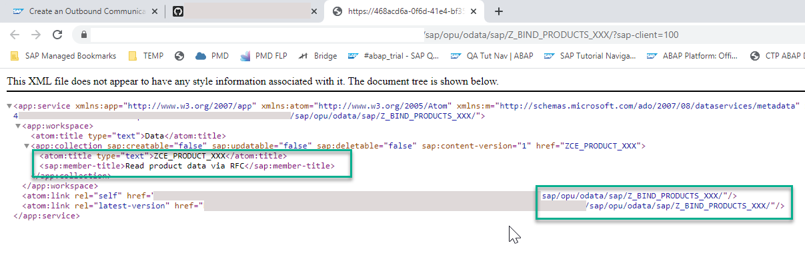
Task: View site info via the lock icon
Action: pyautogui.click(x=83, y=35)
